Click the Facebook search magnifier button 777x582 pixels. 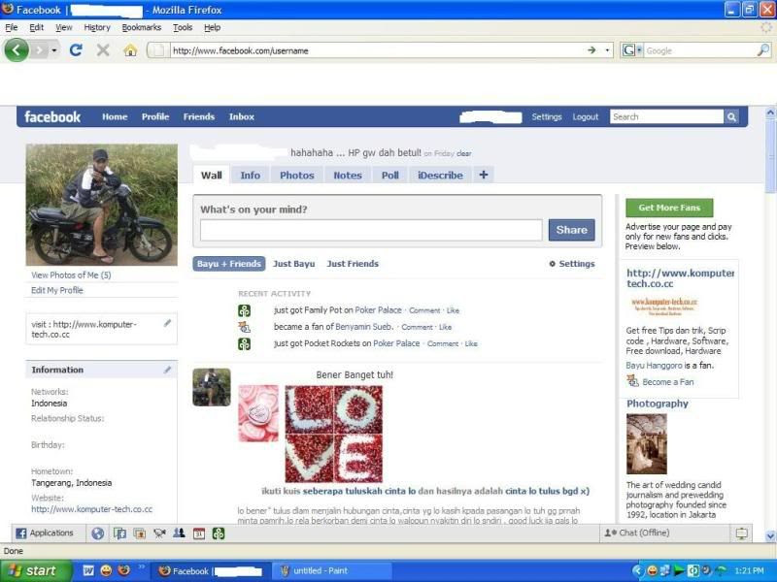(731, 116)
